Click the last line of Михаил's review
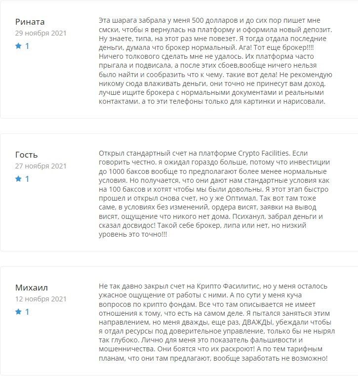The width and height of the screenshot is (358, 377). 213,358
